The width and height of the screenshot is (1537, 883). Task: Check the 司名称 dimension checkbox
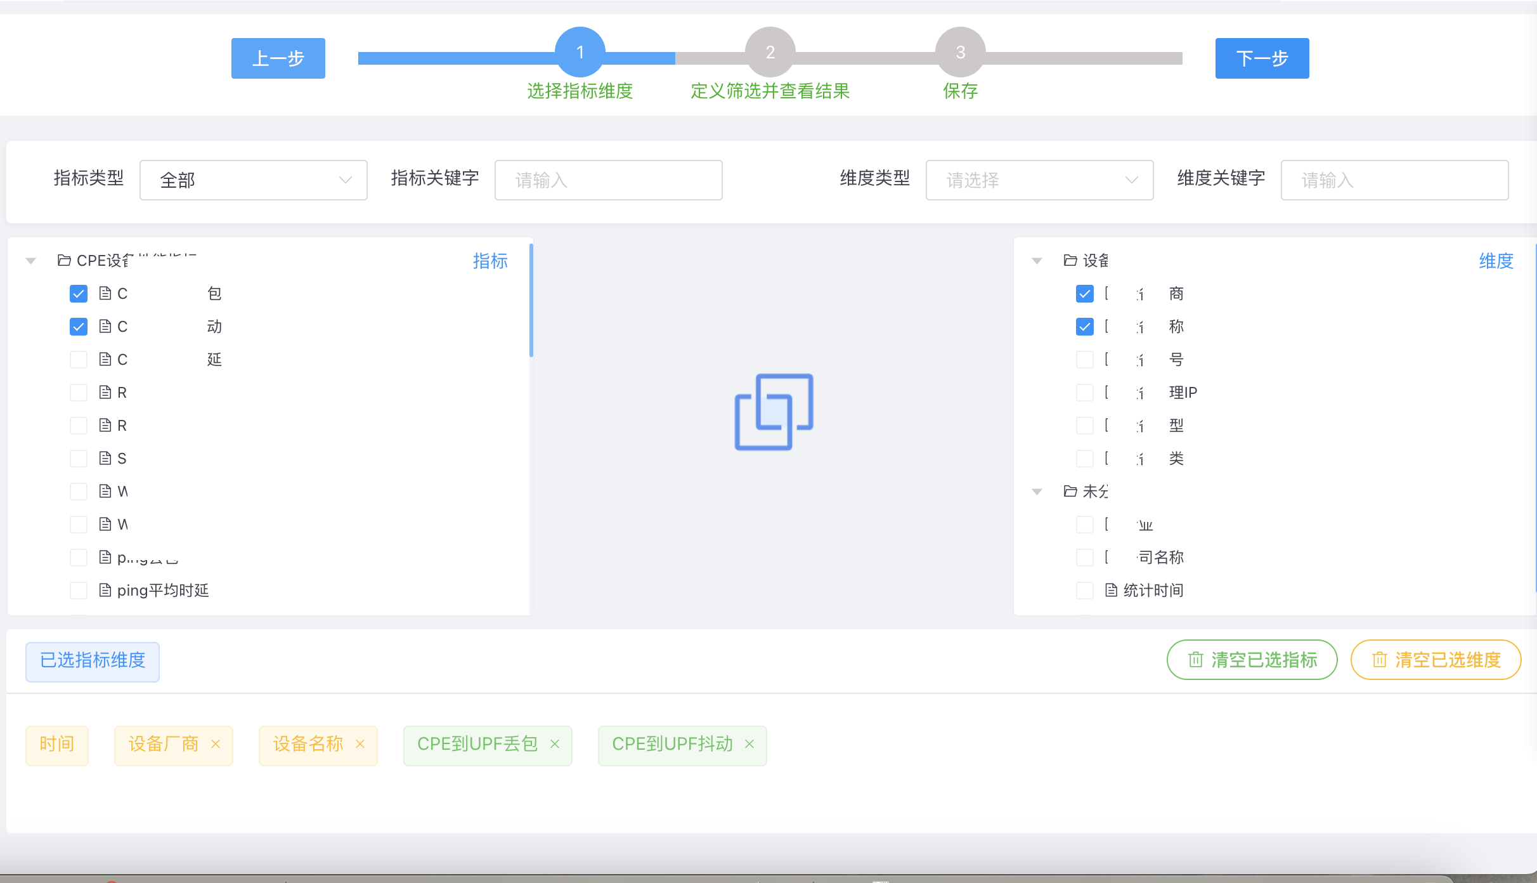coord(1085,558)
